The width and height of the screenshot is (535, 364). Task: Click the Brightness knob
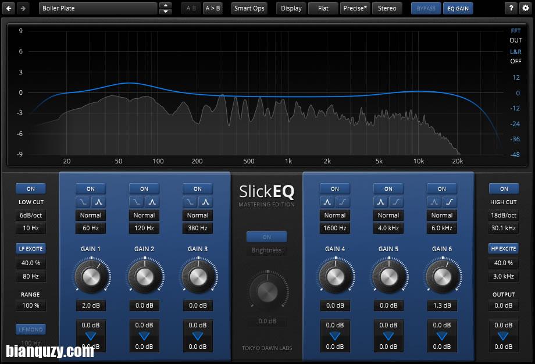[x=267, y=291]
